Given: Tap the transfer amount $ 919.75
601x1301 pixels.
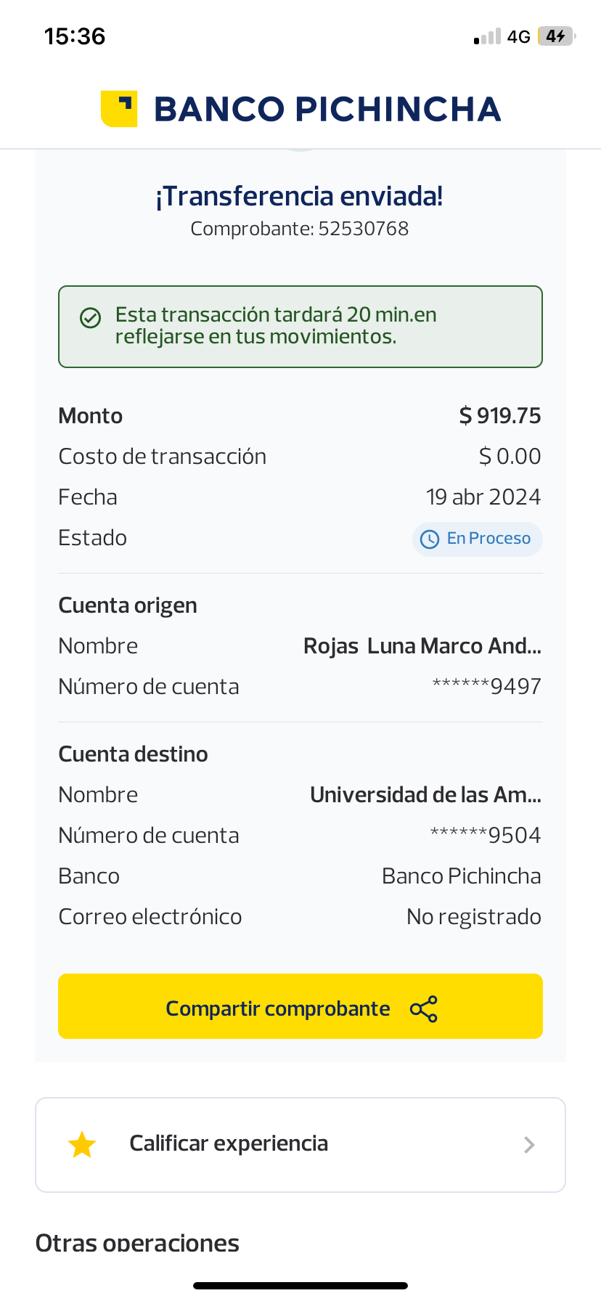Looking at the screenshot, I should (500, 416).
